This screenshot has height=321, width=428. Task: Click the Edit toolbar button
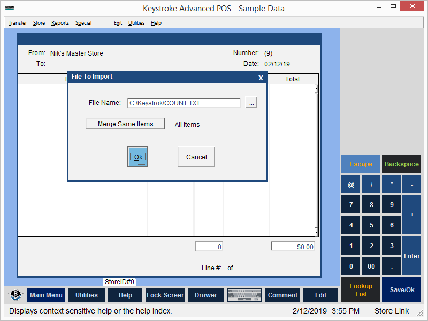(x=320, y=295)
